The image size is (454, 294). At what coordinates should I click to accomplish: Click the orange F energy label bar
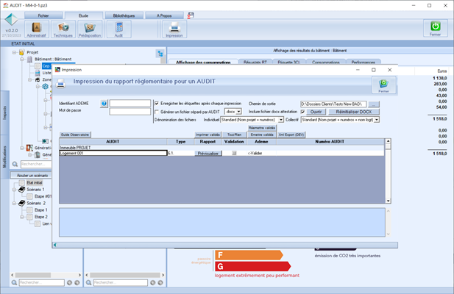coord(249,255)
